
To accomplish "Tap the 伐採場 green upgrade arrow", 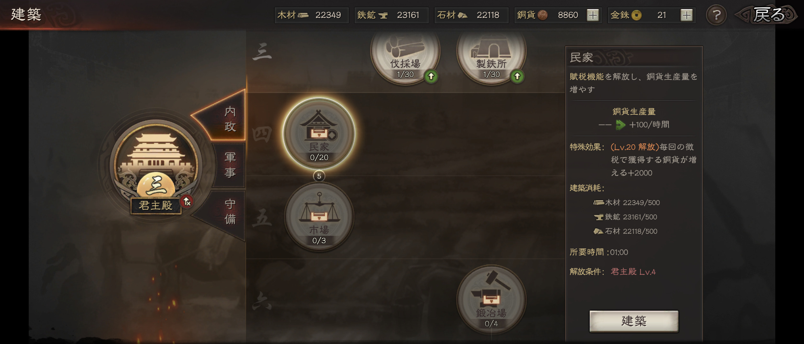I will 431,76.
